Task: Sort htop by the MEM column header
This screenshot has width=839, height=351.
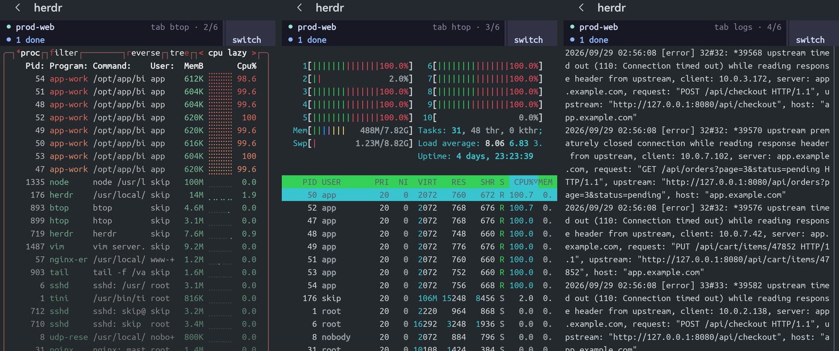Action: (x=546, y=182)
